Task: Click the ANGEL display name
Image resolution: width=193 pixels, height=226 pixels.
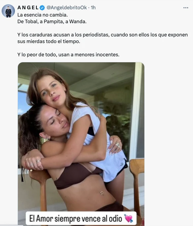Action: (x=28, y=8)
